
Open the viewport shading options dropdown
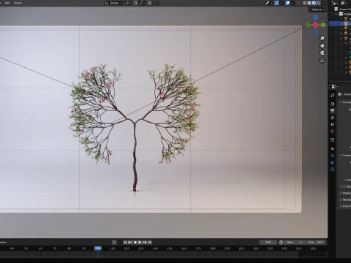(x=323, y=3)
